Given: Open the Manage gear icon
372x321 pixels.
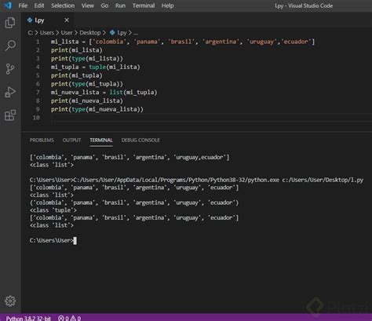Looking at the screenshot, I should (10, 301).
